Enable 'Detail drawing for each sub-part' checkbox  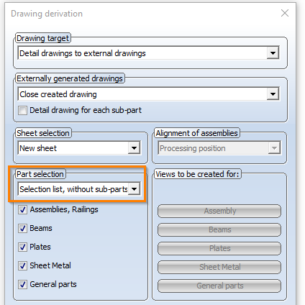tap(23, 110)
